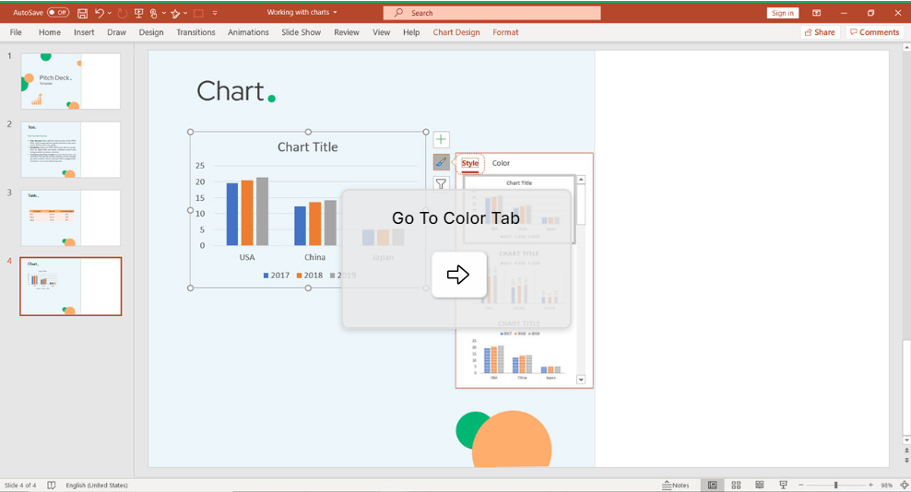Screen dimensions: 911x492
Task: Save the presentation with the floppy disk icon
Action: pos(82,13)
